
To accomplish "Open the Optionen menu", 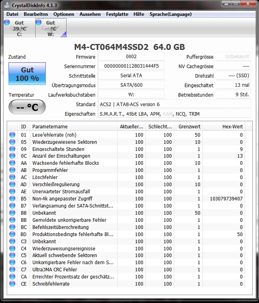I will [x=64, y=14].
